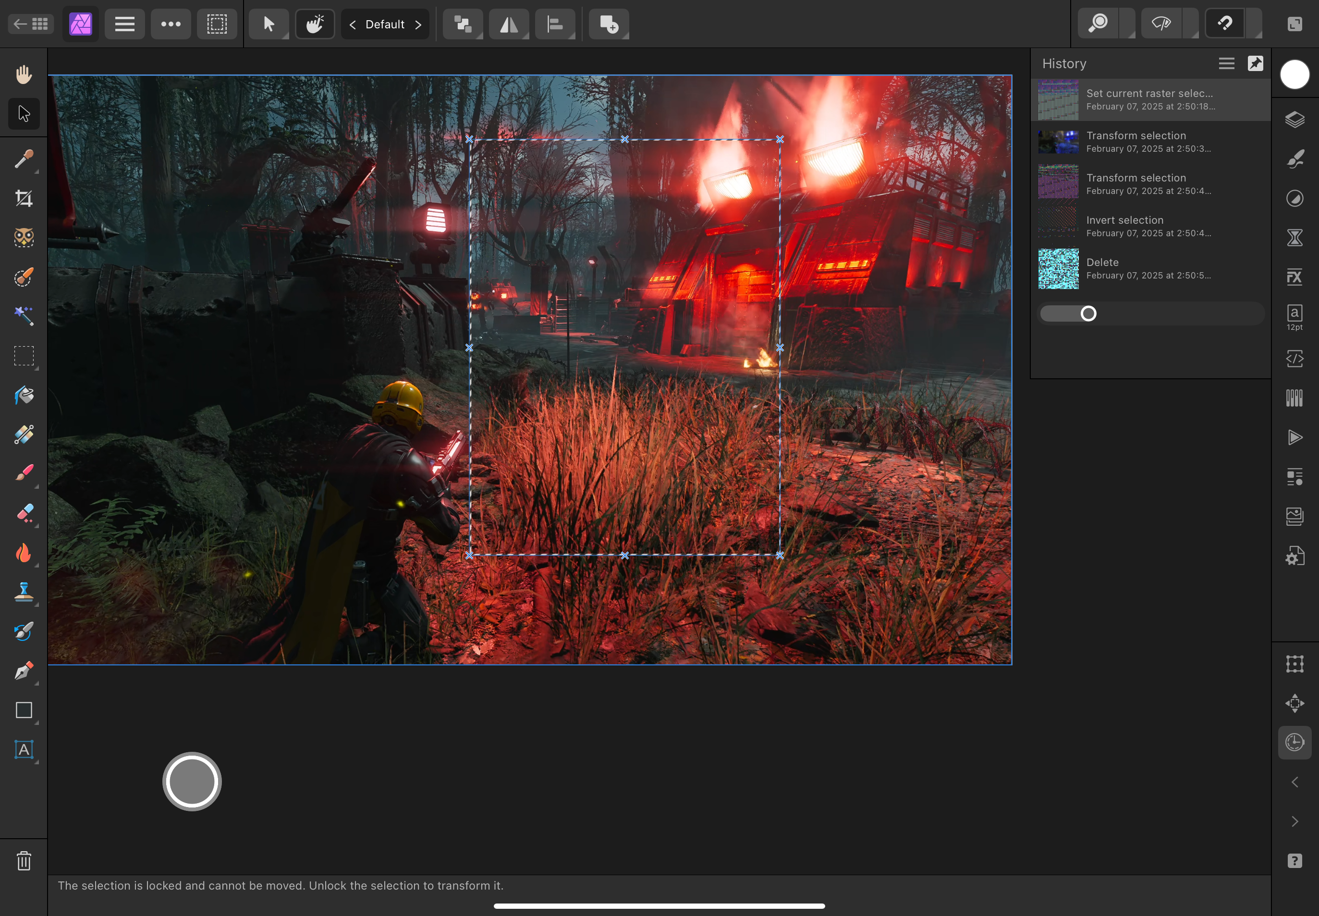Click the history position slider knob
The image size is (1319, 916).
click(1088, 313)
